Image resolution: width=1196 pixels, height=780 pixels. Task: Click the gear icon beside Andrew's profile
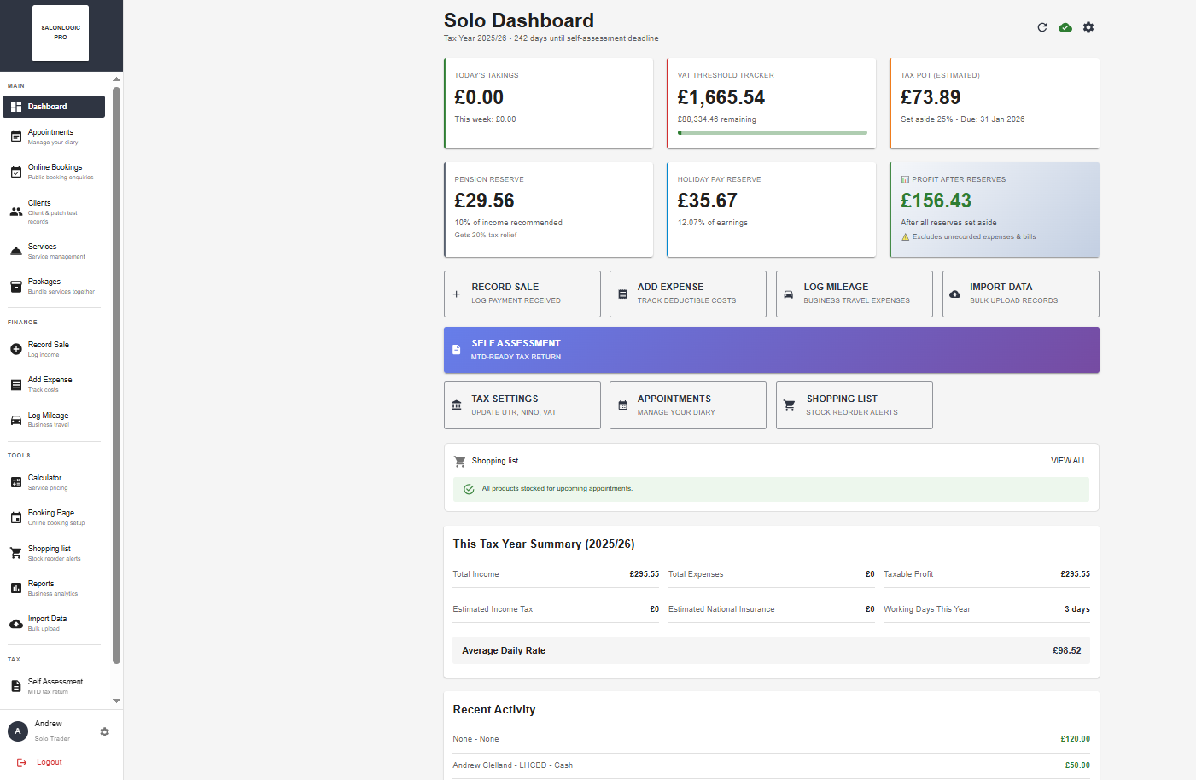[x=105, y=732]
